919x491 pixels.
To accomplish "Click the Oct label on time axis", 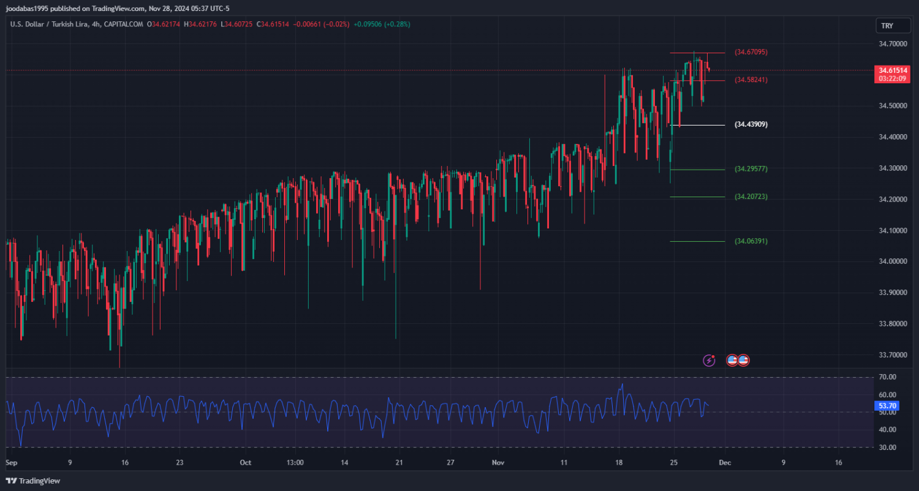I will pyautogui.click(x=246, y=463).
